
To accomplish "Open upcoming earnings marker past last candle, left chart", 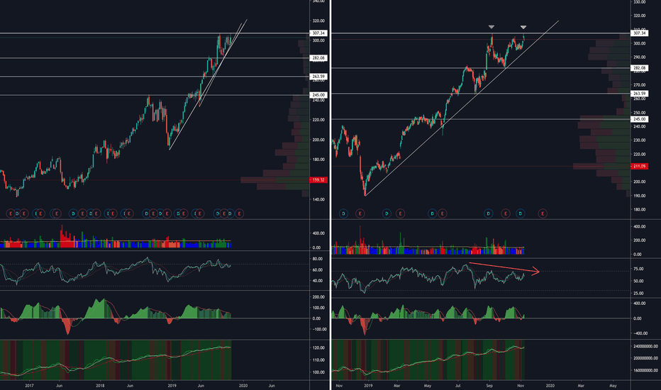I will tap(240, 213).
